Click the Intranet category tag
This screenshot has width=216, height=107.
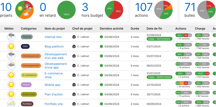click(x=27, y=37)
